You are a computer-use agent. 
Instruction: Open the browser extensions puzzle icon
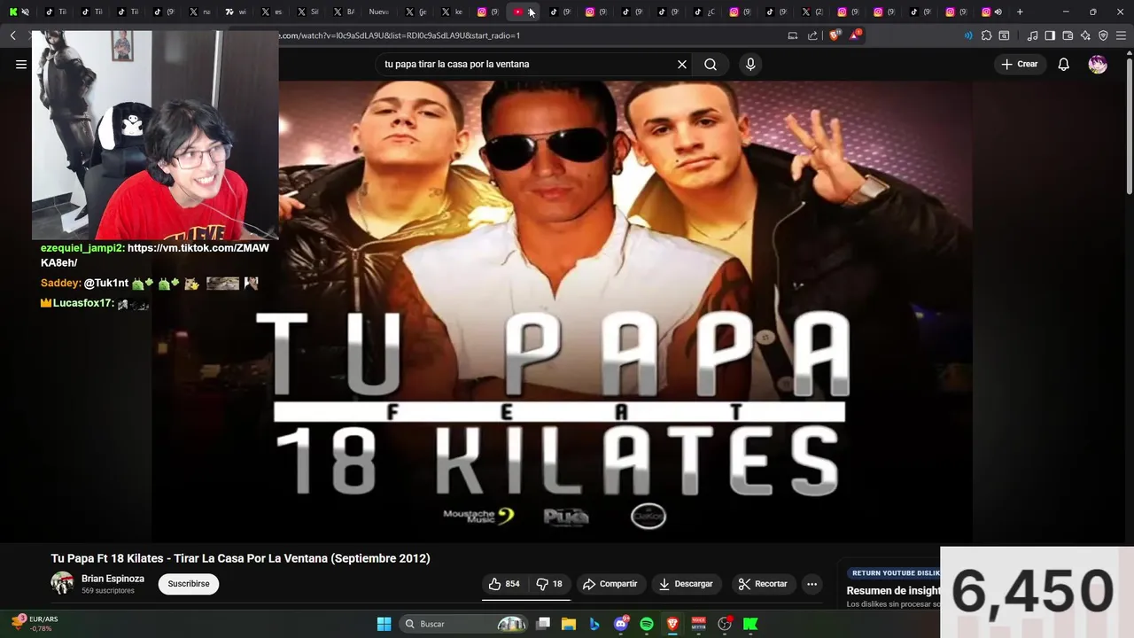pos(986,35)
